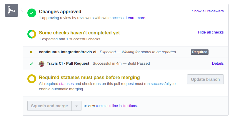This screenshot has height=117, width=235.
Task: View Travis CI build Details
Action: [218, 63]
